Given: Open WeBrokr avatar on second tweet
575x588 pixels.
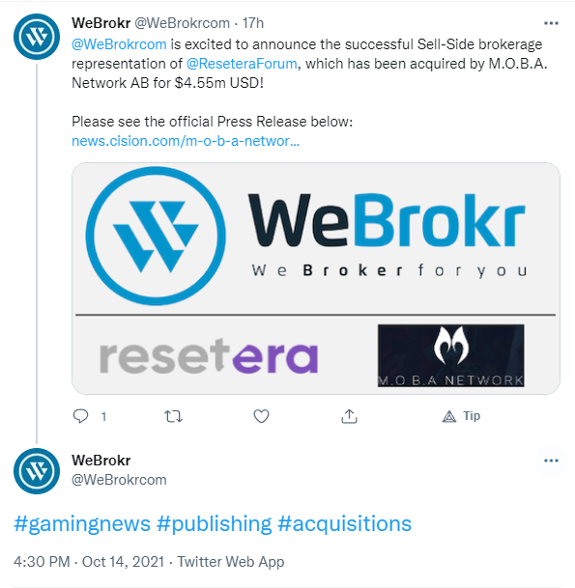Looking at the screenshot, I should 37,470.
